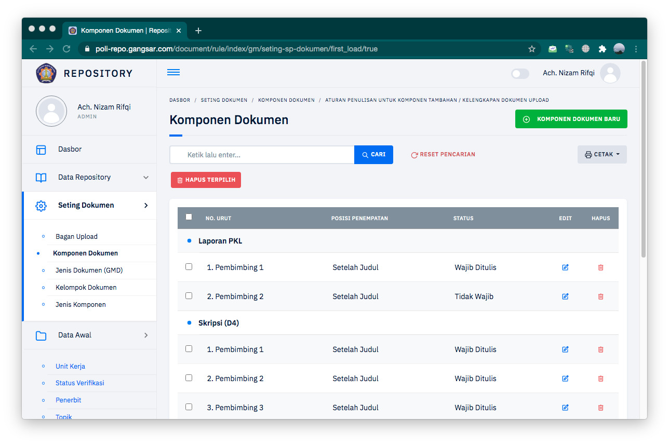Check the select-all checkbox in table header
Image resolution: width=669 pixels, height=445 pixels.
coord(189,217)
